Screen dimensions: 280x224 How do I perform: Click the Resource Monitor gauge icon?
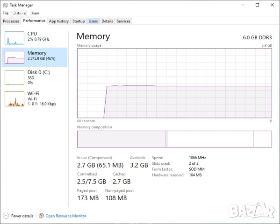point(41,216)
